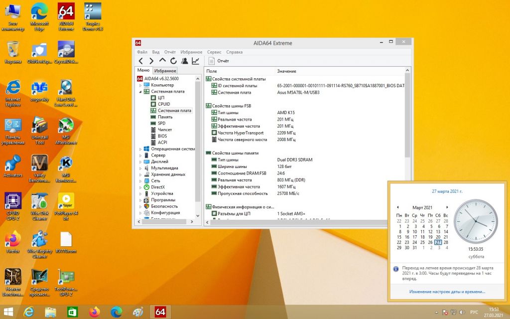Go to previous month in calendar
510x319 pixels.
[397, 207]
